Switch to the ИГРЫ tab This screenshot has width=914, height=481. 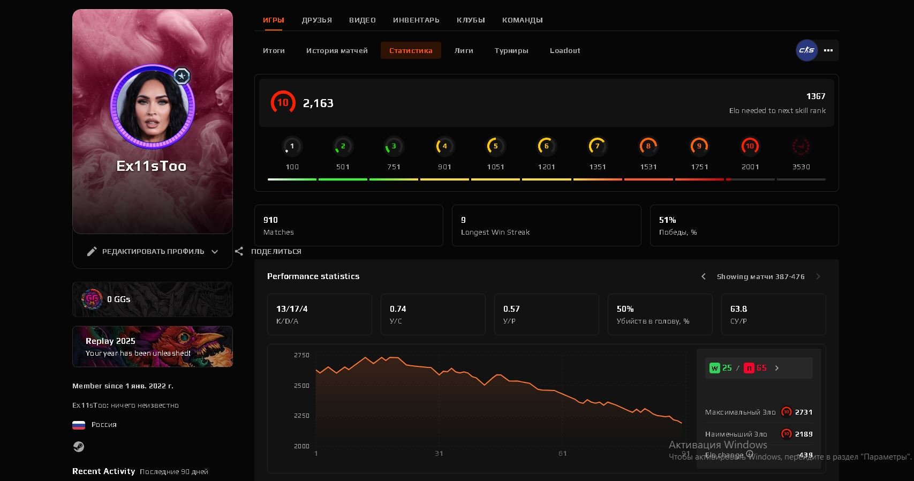[273, 20]
